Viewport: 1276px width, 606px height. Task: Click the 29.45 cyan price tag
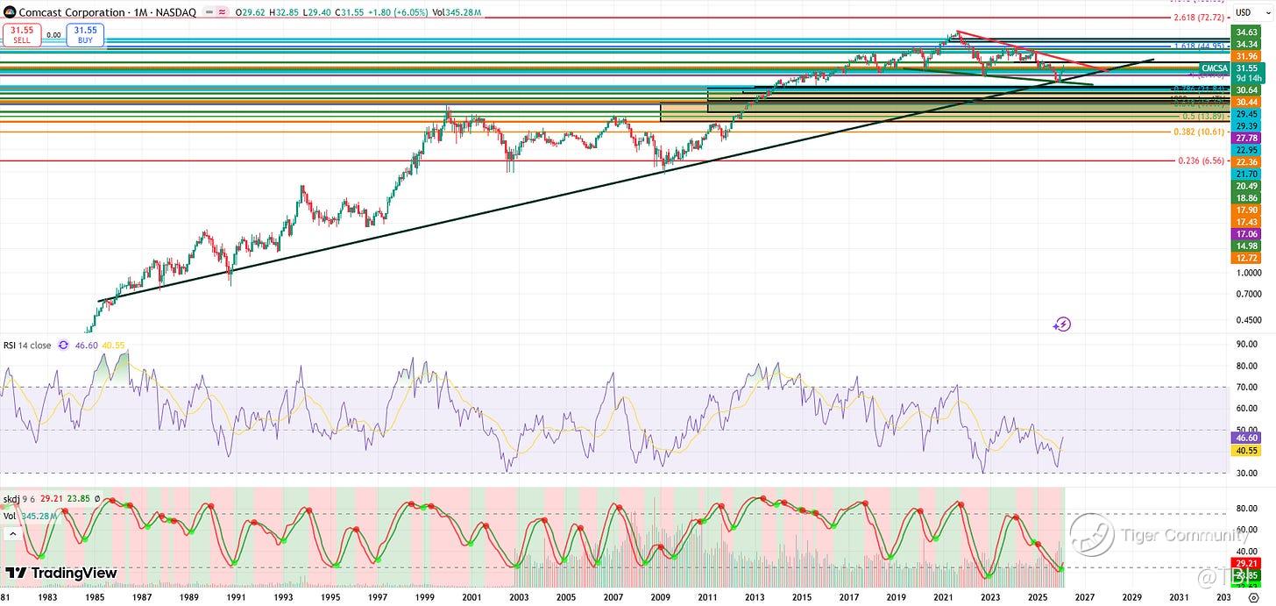(1246, 114)
